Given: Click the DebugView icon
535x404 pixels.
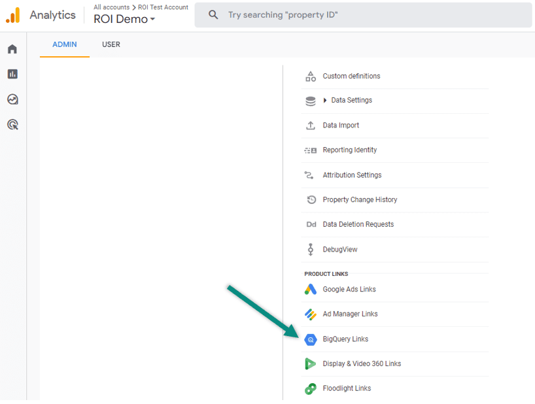Looking at the screenshot, I should click(311, 250).
